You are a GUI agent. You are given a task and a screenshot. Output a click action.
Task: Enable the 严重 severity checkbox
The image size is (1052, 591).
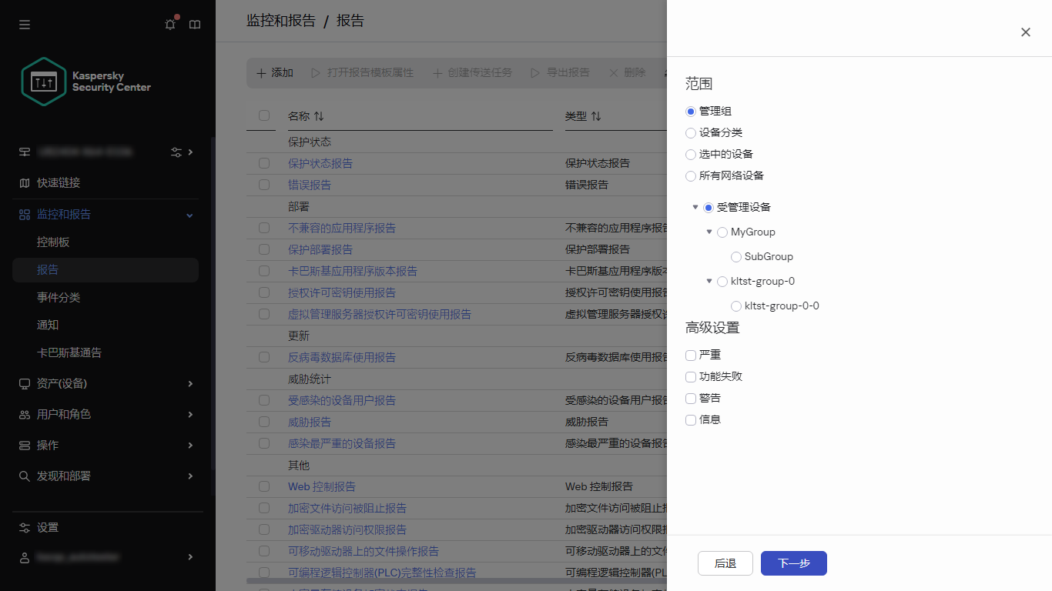point(690,355)
